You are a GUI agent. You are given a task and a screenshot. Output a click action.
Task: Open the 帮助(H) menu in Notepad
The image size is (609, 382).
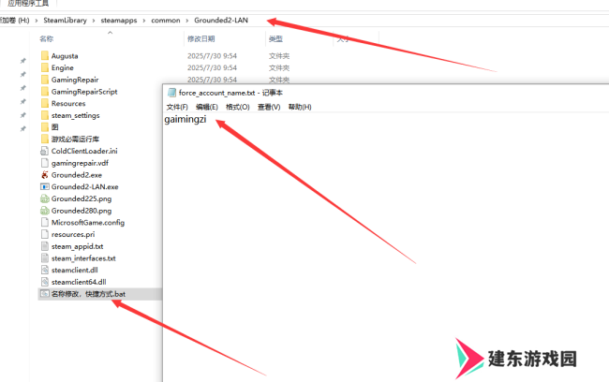[x=300, y=107]
